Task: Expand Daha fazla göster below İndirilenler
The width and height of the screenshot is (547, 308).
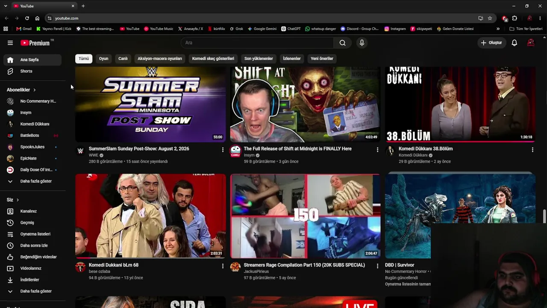Action: [x=32, y=291]
